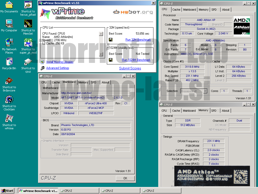
Task: Click the DRAM Frequency 231.1 MHz value
Action: coord(214,141)
